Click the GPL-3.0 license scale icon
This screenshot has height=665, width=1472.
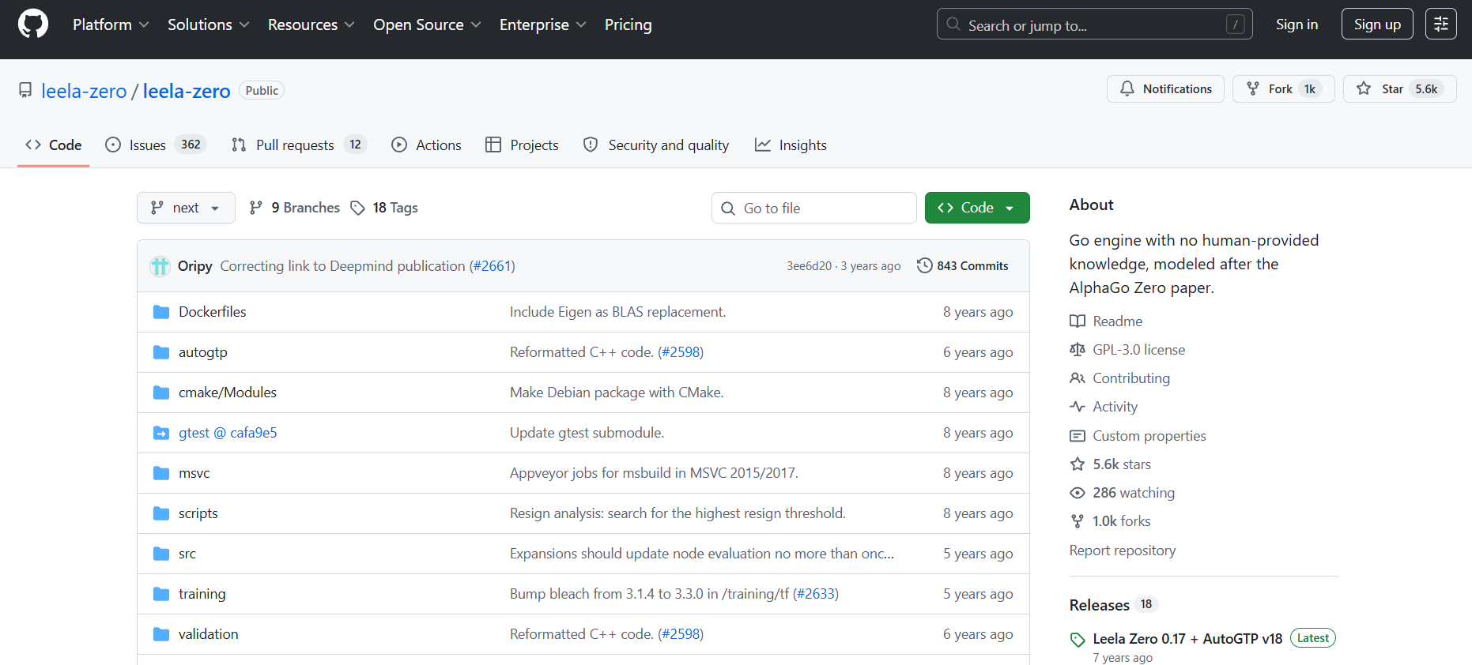1078,350
